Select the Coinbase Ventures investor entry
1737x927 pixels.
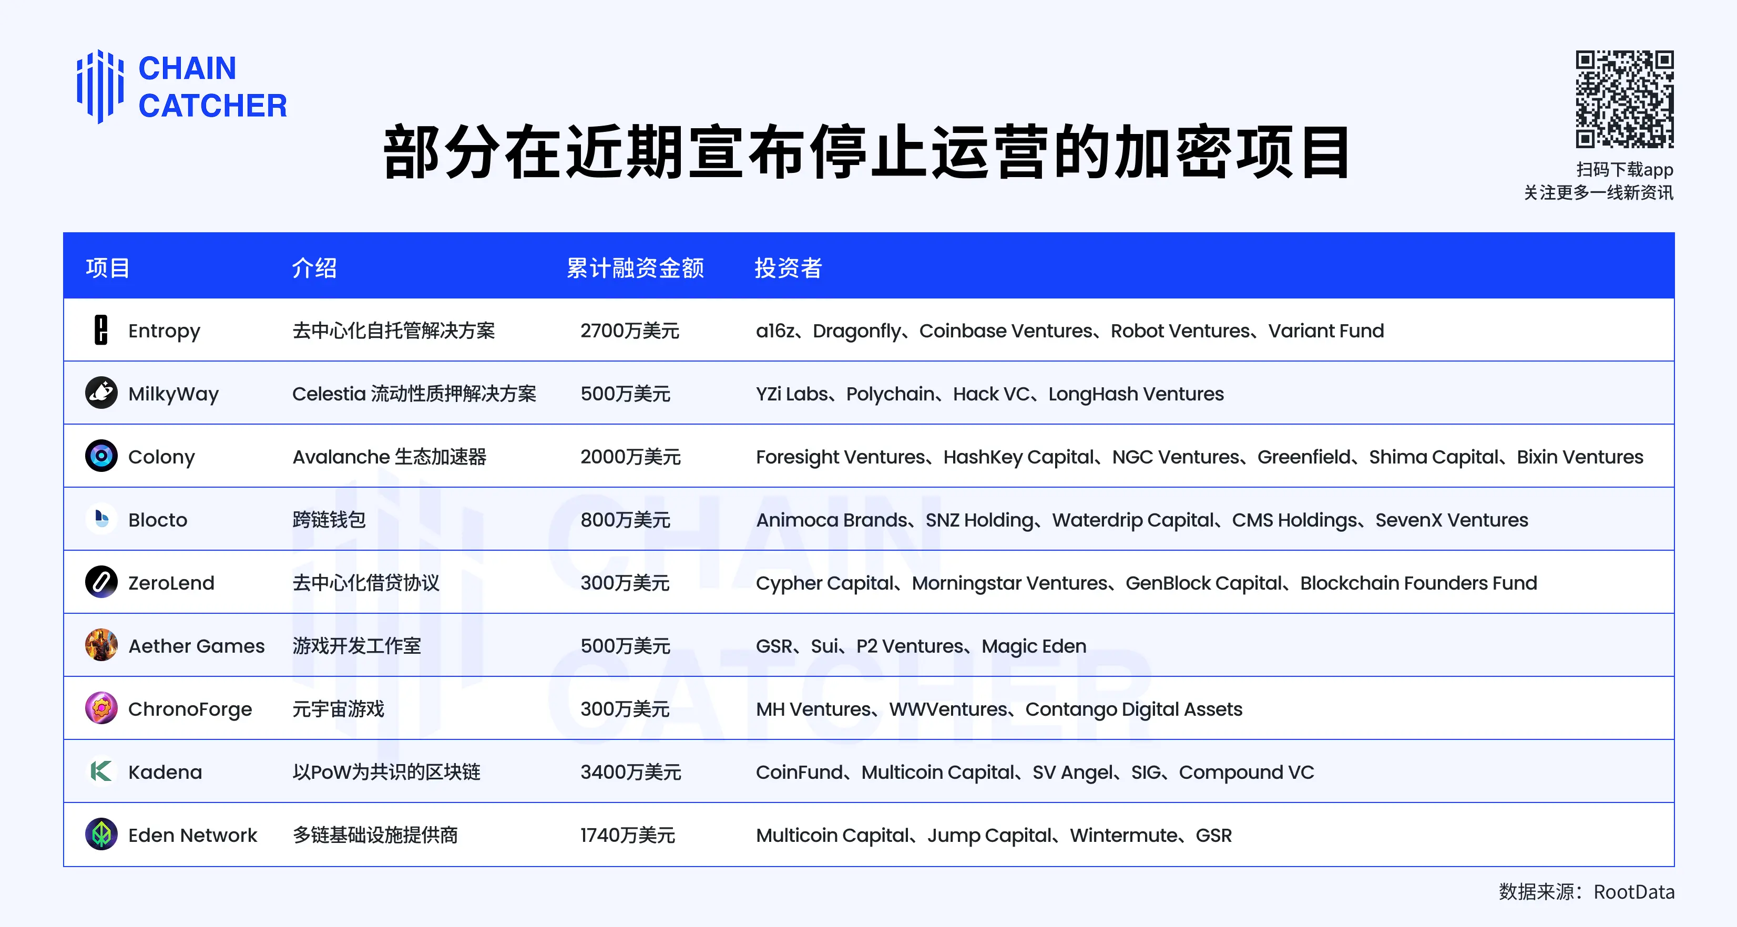tap(1006, 331)
